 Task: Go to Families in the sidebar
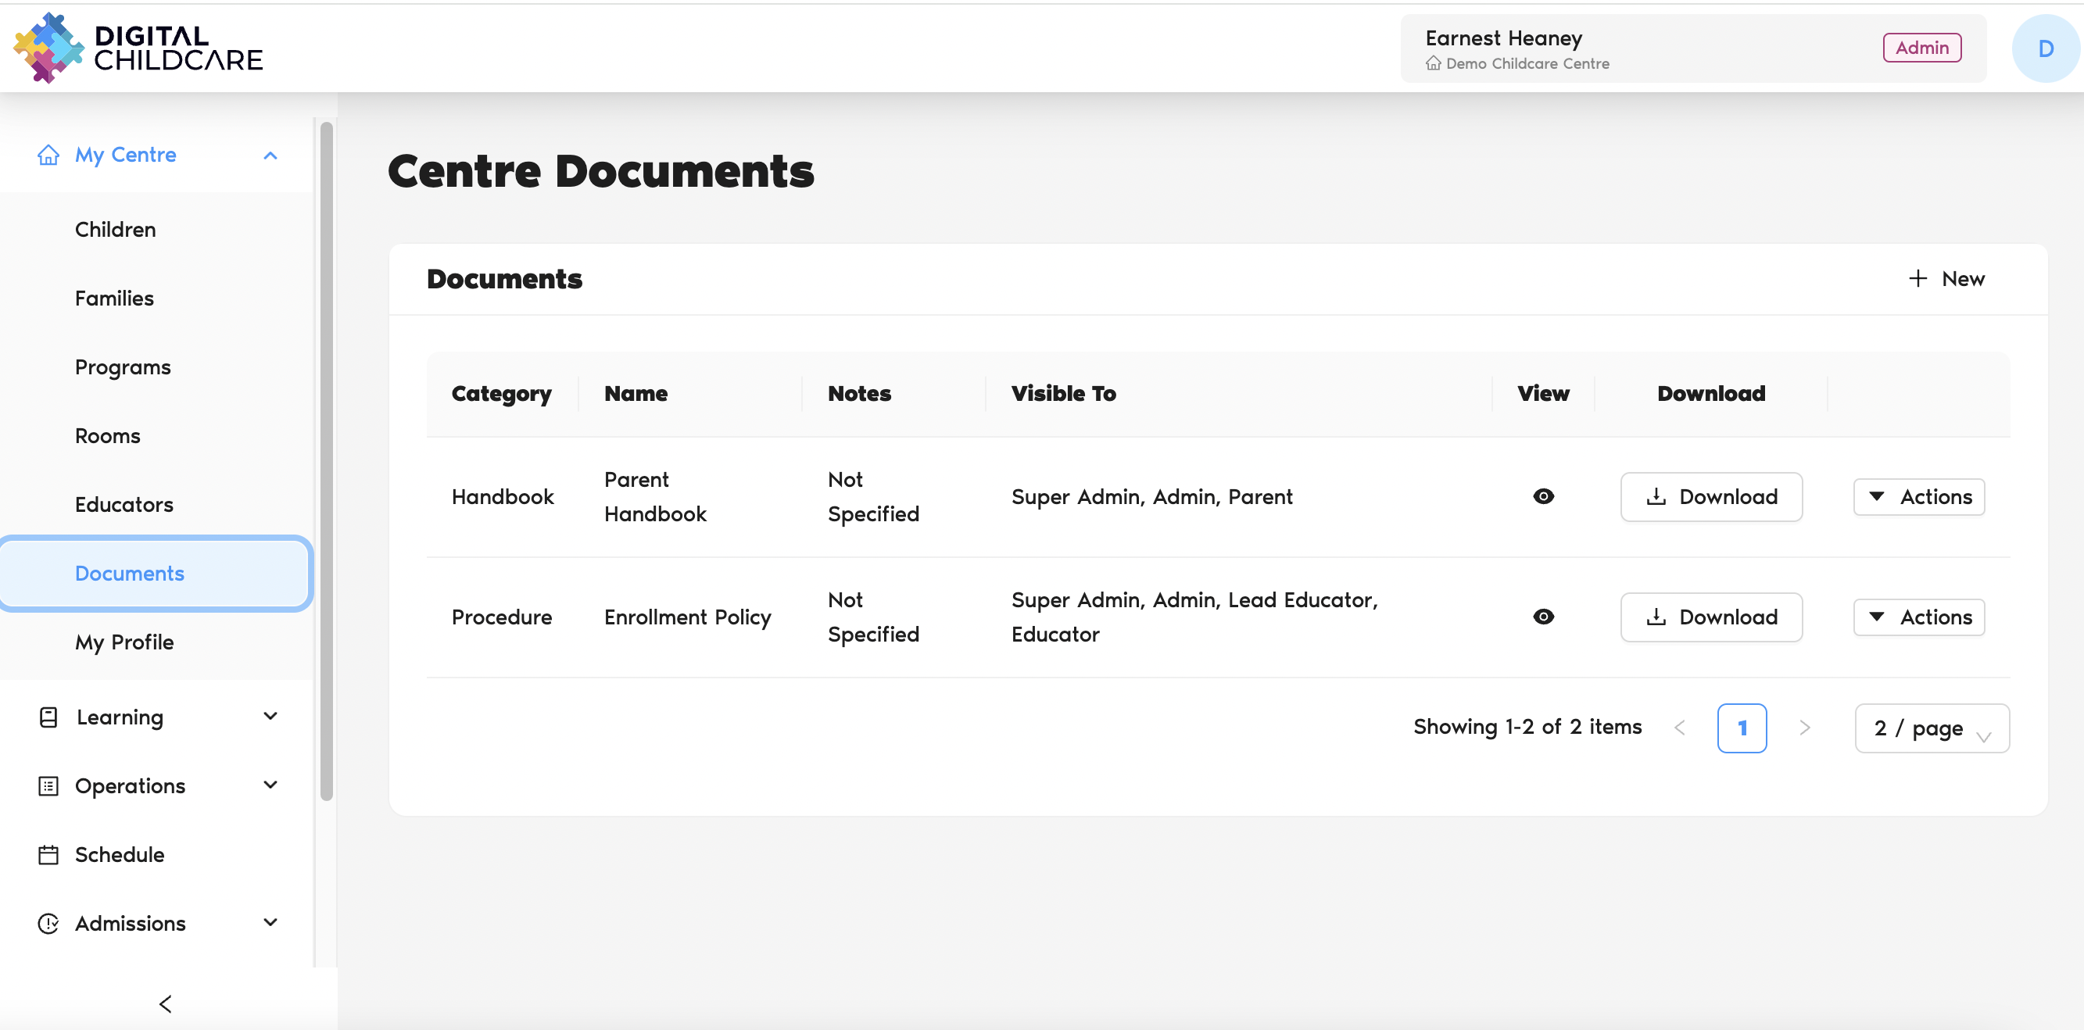pyautogui.click(x=114, y=299)
